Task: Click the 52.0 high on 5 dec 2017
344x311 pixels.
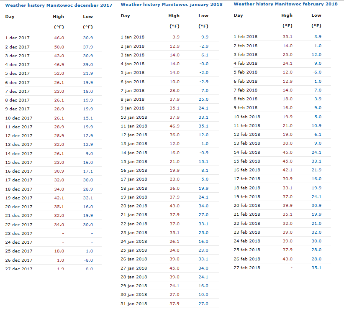Action: point(59,73)
